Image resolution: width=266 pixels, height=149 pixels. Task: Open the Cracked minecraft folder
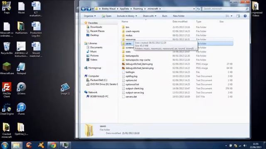point(7,130)
